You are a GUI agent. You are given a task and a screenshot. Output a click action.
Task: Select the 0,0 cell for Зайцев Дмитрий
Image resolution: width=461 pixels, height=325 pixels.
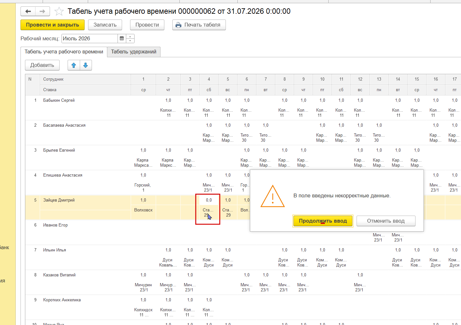tap(209, 200)
